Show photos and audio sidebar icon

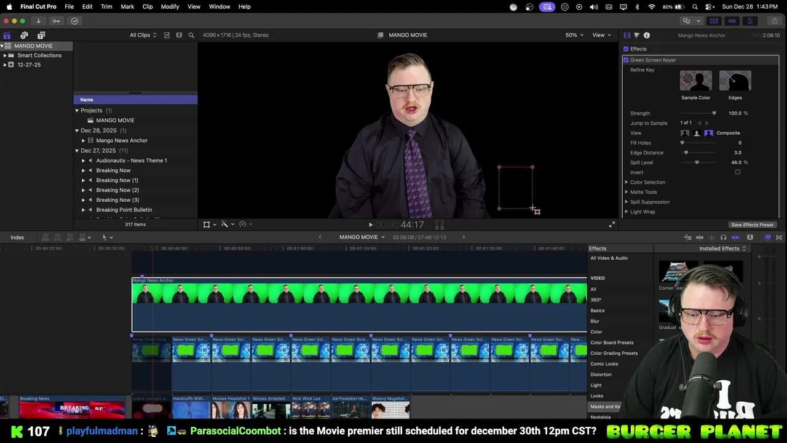coord(24,35)
